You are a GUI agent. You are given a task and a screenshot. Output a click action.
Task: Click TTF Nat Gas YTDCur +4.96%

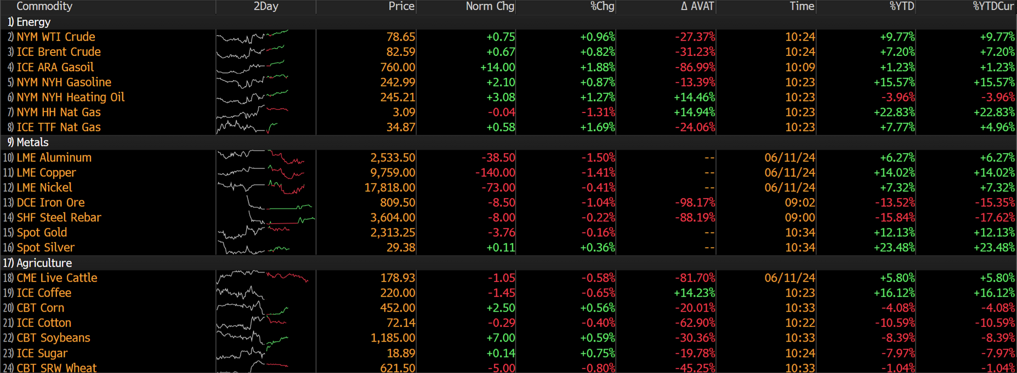click(x=997, y=127)
